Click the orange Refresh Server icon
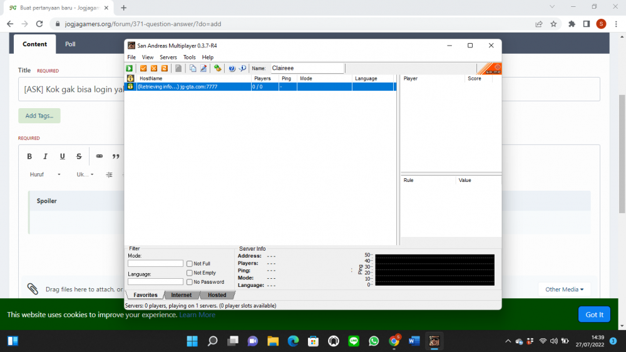This screenshot has width=626, height=352. pos(164,68)
